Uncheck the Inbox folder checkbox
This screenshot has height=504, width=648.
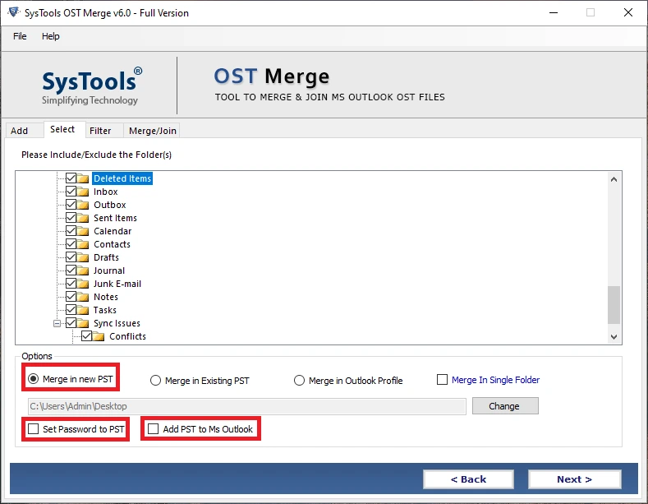click(71, 192)
